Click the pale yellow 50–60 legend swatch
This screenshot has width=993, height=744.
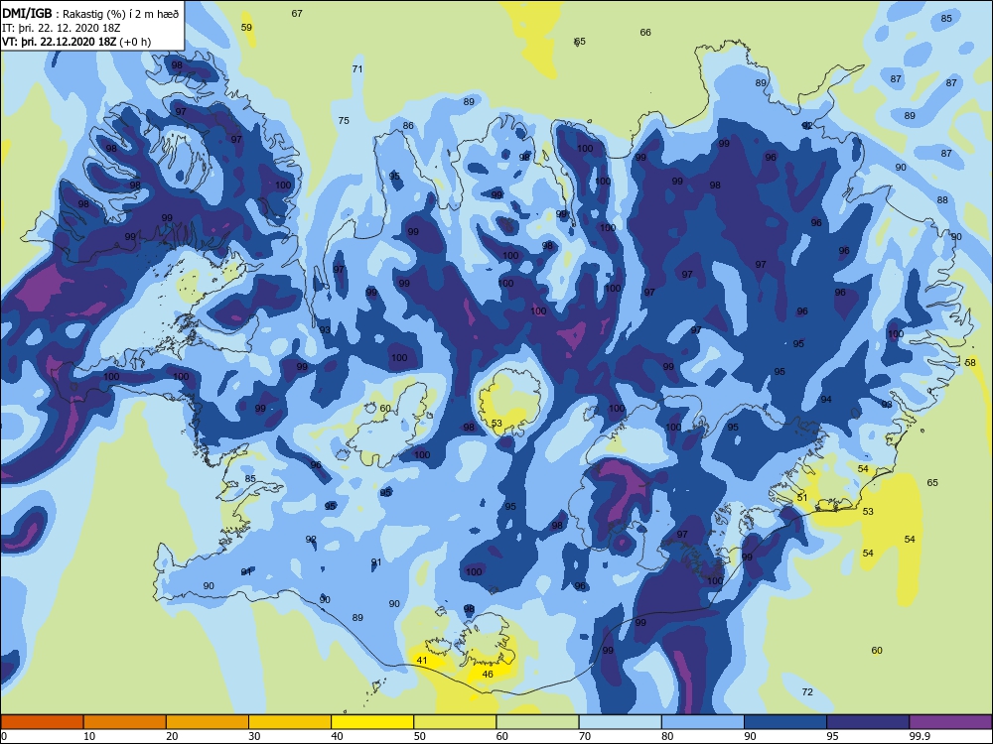pos(455,722)
